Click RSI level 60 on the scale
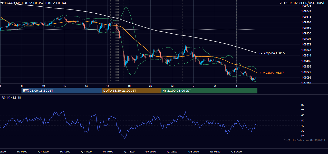This screenshot has width=328, height=154. [x=303, y=115]
